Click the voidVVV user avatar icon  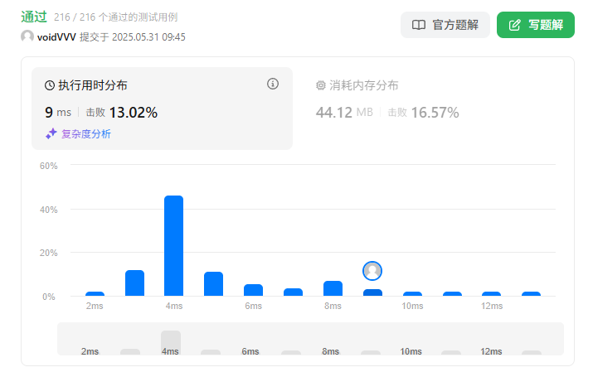pos(27,37)
